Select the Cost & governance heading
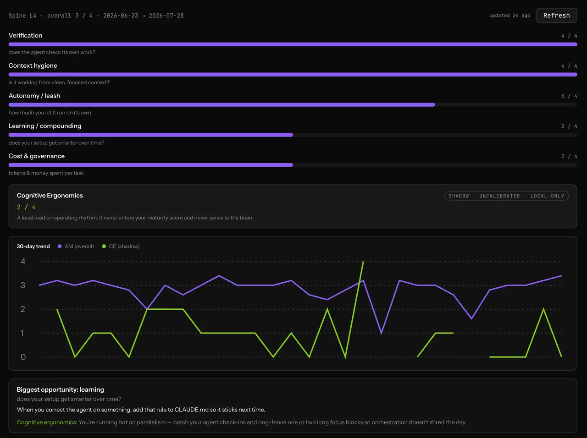Screen dimensions: 587x438 [37, 156]
